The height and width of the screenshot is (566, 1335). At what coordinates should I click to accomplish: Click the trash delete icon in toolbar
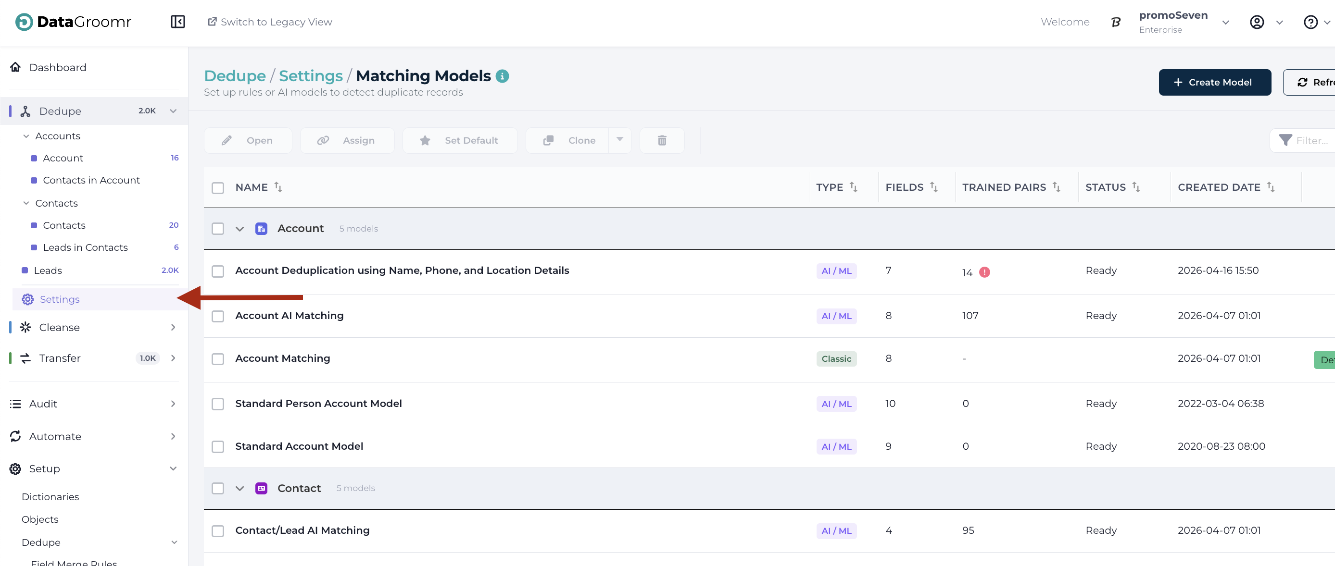click(661, 140)
